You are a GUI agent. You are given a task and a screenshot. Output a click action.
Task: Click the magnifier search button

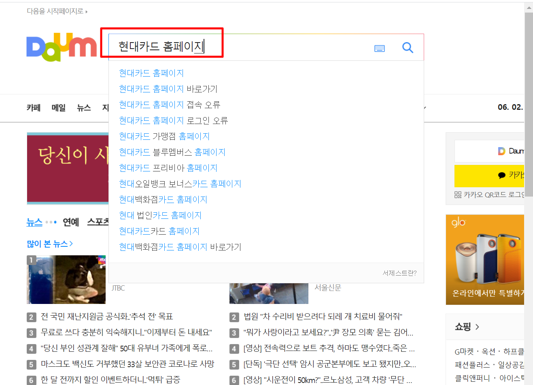408,48
